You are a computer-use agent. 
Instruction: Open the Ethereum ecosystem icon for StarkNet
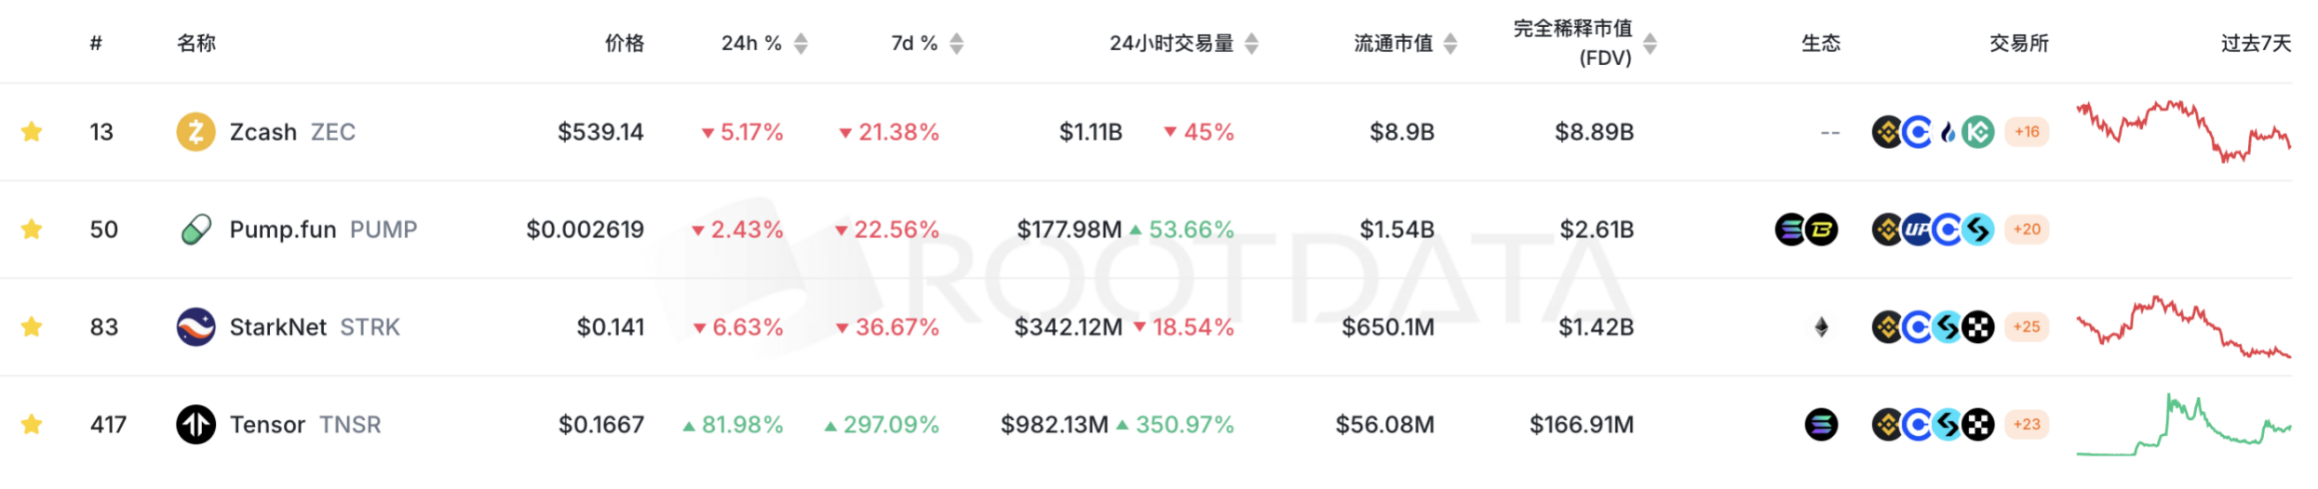[x=1822, y=327]
